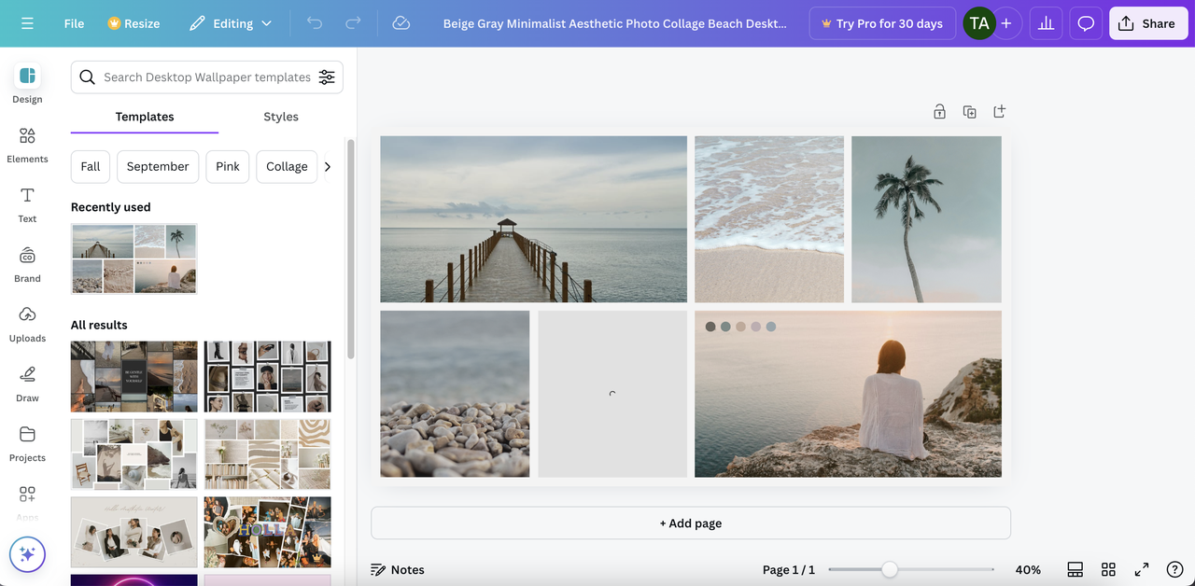The width and height of the screenshot is (1195, 586).
Task: Select the white interior collage template thumbnail
Action: click(x=134, y=454)
